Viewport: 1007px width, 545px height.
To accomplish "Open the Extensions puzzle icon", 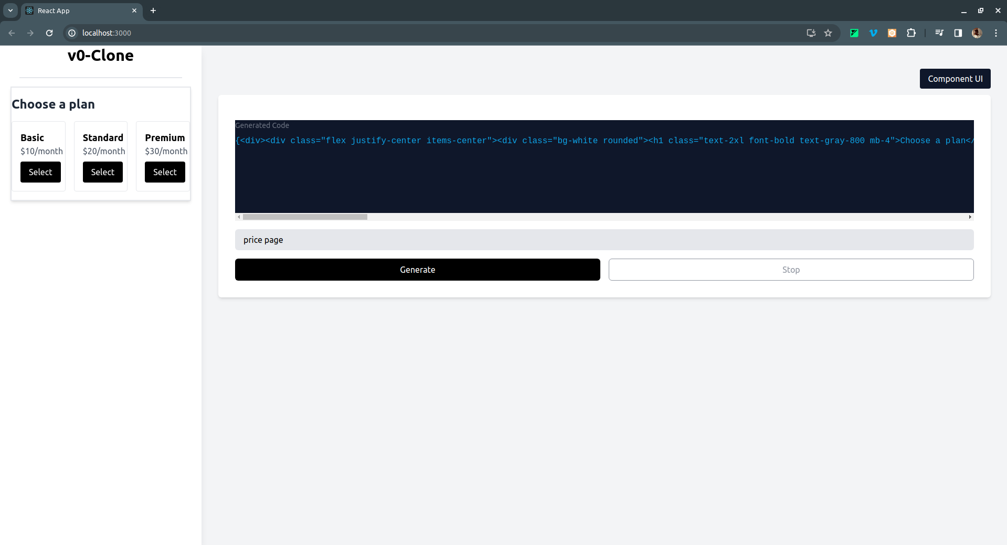I will (x=911, y=33).
